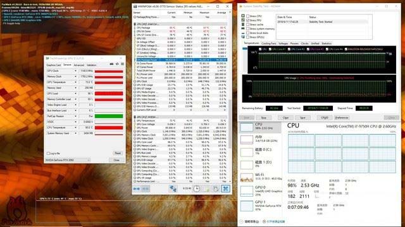Select Wi-Fi item in Task Manager sidebar

[x=260, y=177]
